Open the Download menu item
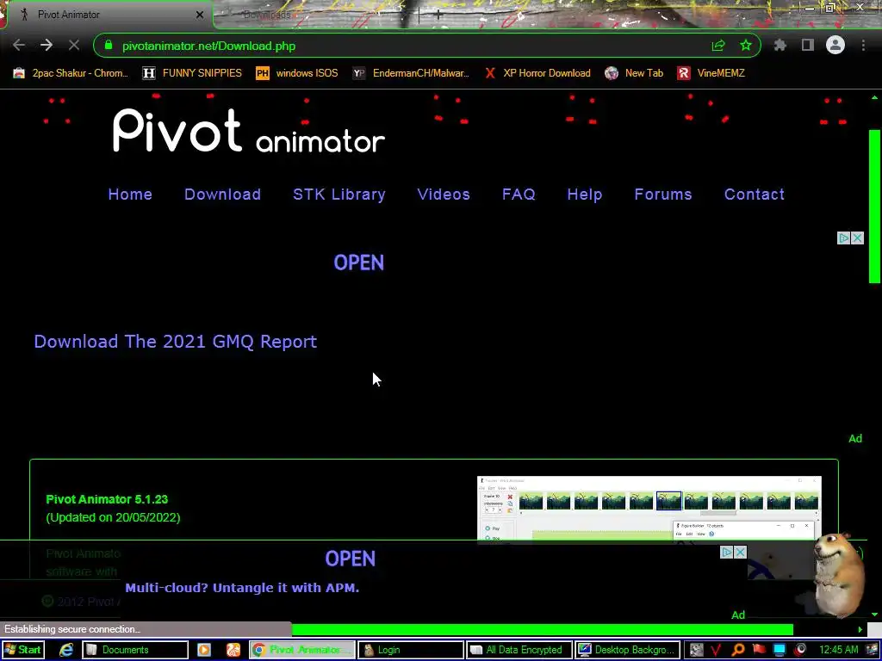The width and height of the screenshot is (882, 661). click(223, 195)
